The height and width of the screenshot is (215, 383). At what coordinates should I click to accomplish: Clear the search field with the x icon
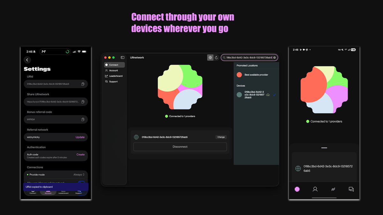coord(274,57)
